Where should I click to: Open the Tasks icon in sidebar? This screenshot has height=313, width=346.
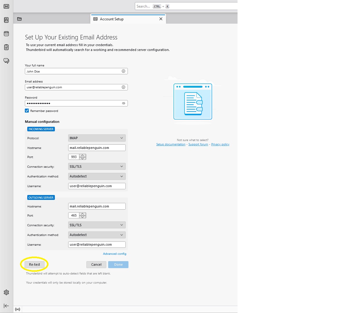coord(6,47)
